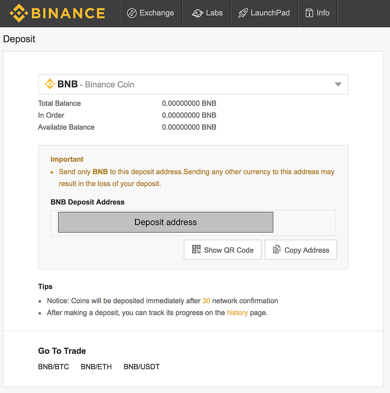Open the Labs menu item

pos(214,13)
